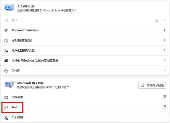
Task: Click the Windows logo icon
Action: tap(6, 61)
